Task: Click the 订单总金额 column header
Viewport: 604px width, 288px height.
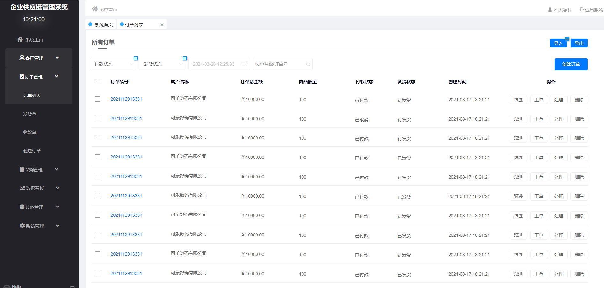Action: tap(251, 82)
